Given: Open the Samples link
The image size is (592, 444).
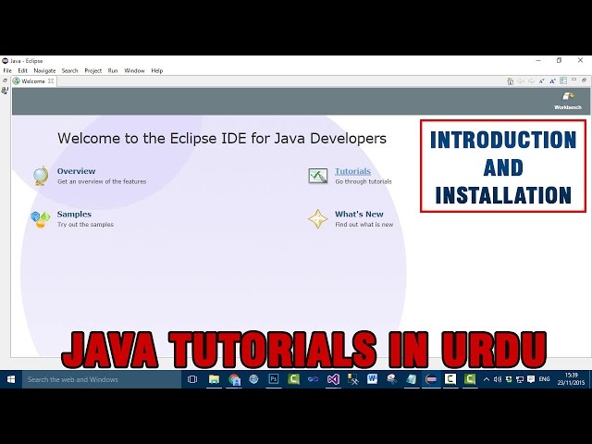Looking at the screenshot, I should 74,214.
